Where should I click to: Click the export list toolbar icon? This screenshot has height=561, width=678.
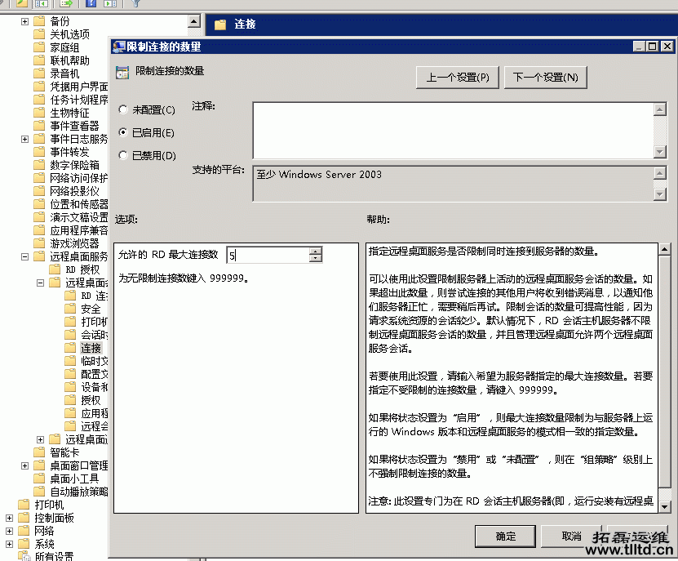click(x=64, y=5)
